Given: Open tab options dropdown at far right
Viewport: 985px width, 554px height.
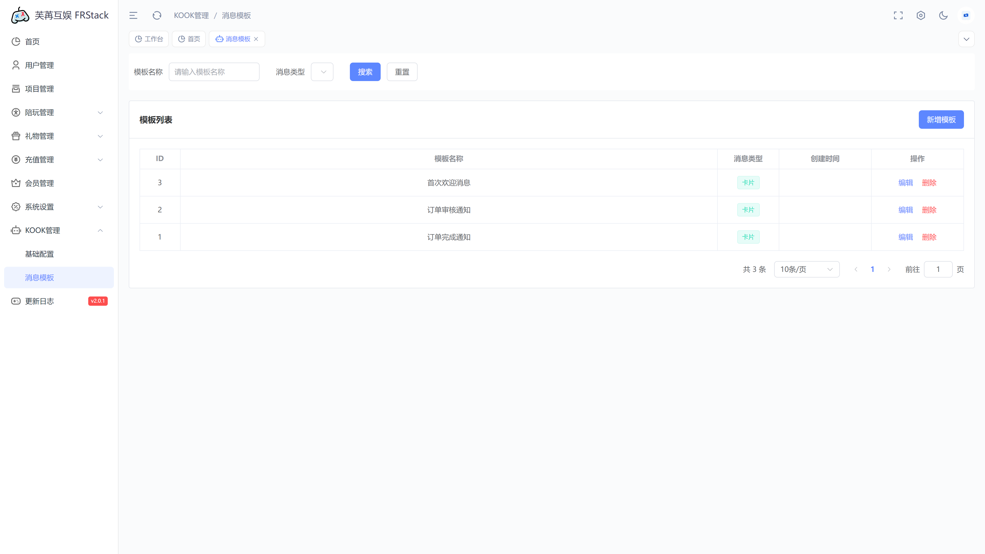Looking at the screenshot, I should click(966, 39).
